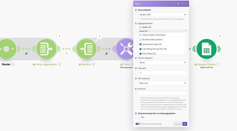
Task: Check the Select All checkbox
Action: [x=140, y=27]
